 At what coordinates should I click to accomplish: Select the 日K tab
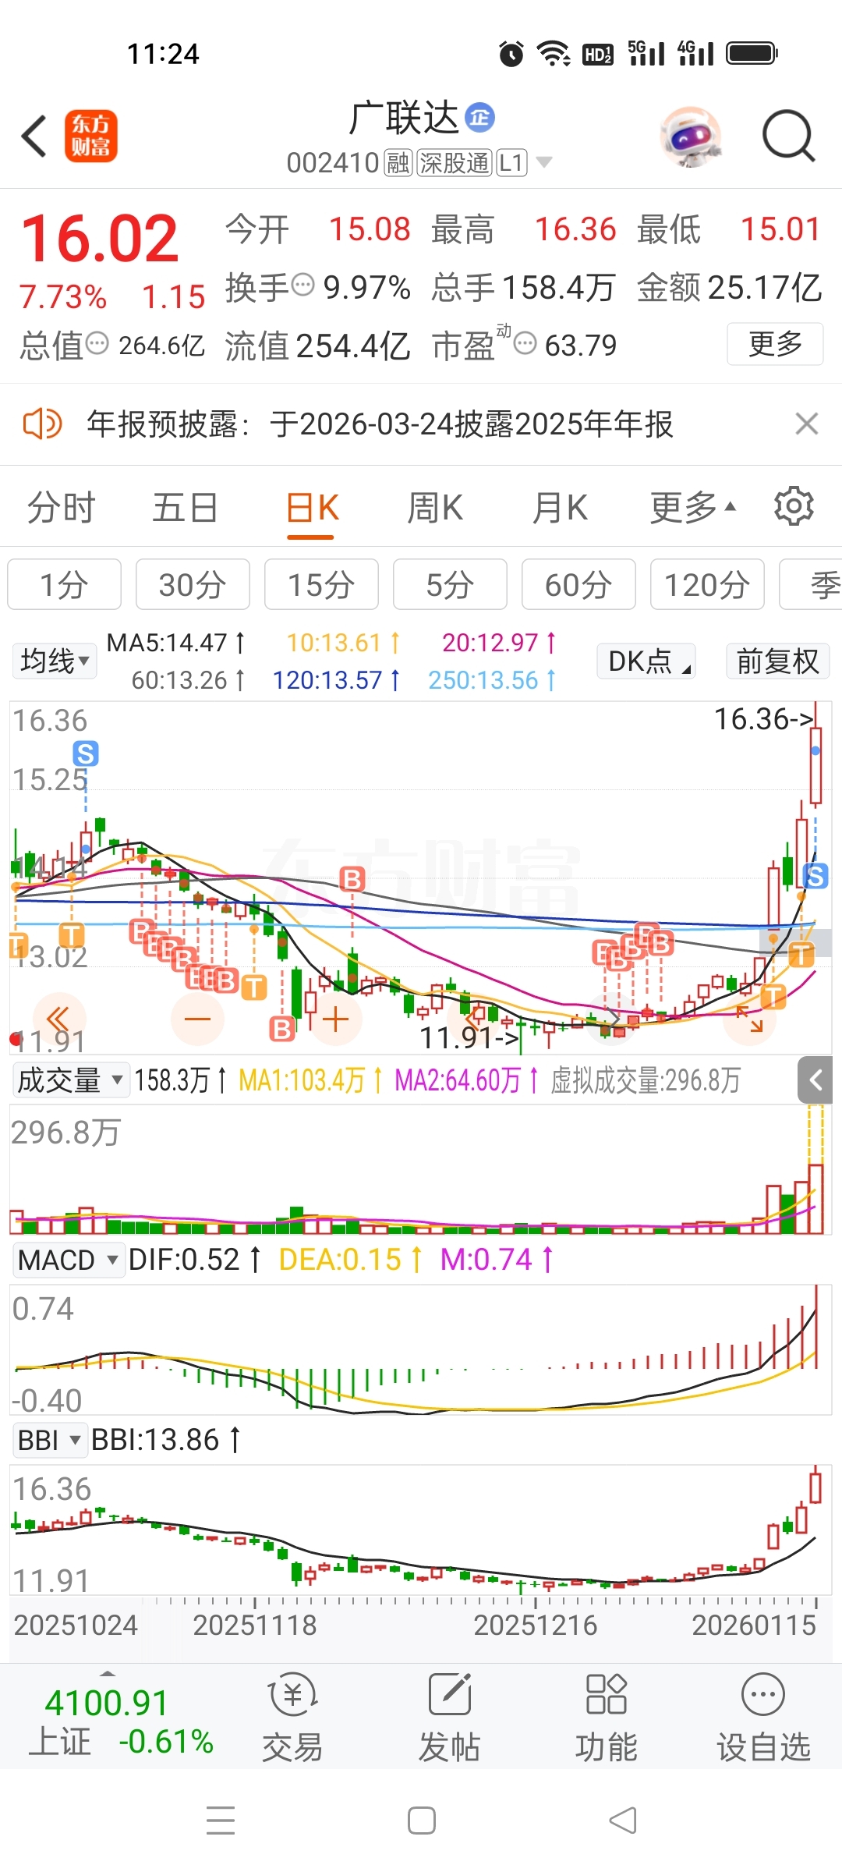point(312,508)
